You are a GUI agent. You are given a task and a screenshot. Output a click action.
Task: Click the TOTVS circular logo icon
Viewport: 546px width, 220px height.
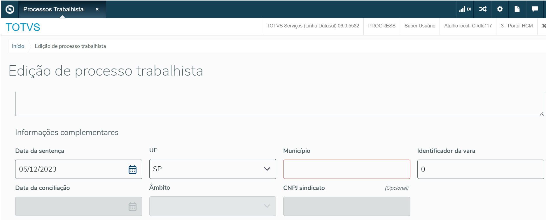pyautogui.click(x=10, y=9)
